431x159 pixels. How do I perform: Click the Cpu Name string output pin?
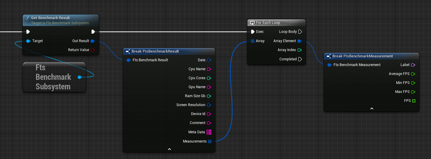click(x=209, y=69)
